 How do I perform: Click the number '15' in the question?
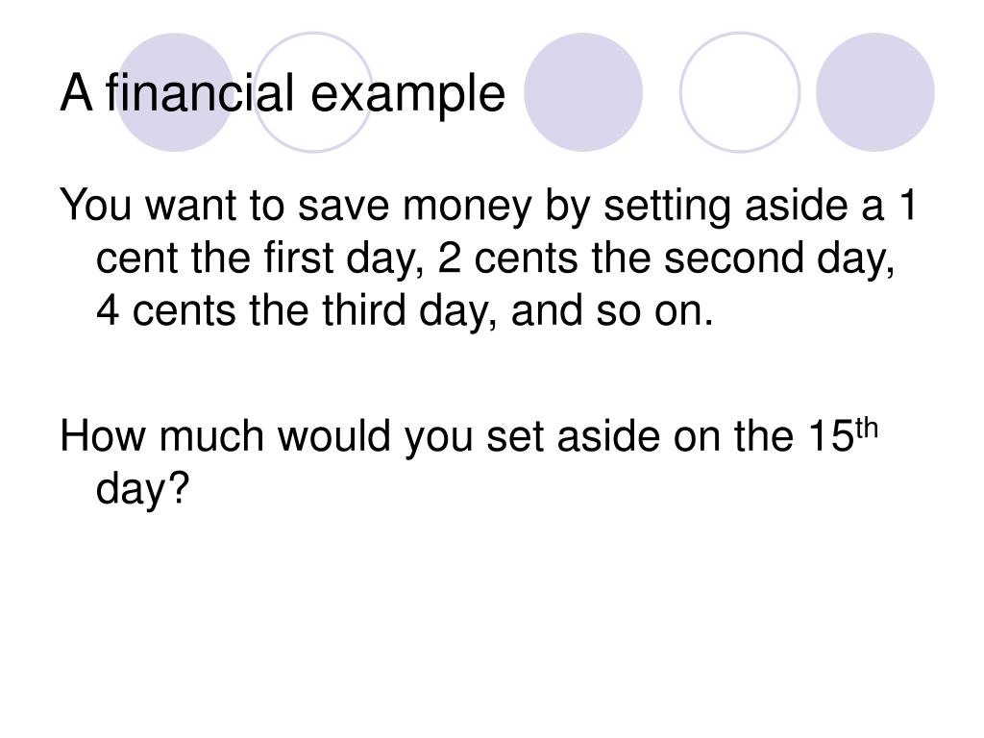pyautogui.click(x=831, y=436)
